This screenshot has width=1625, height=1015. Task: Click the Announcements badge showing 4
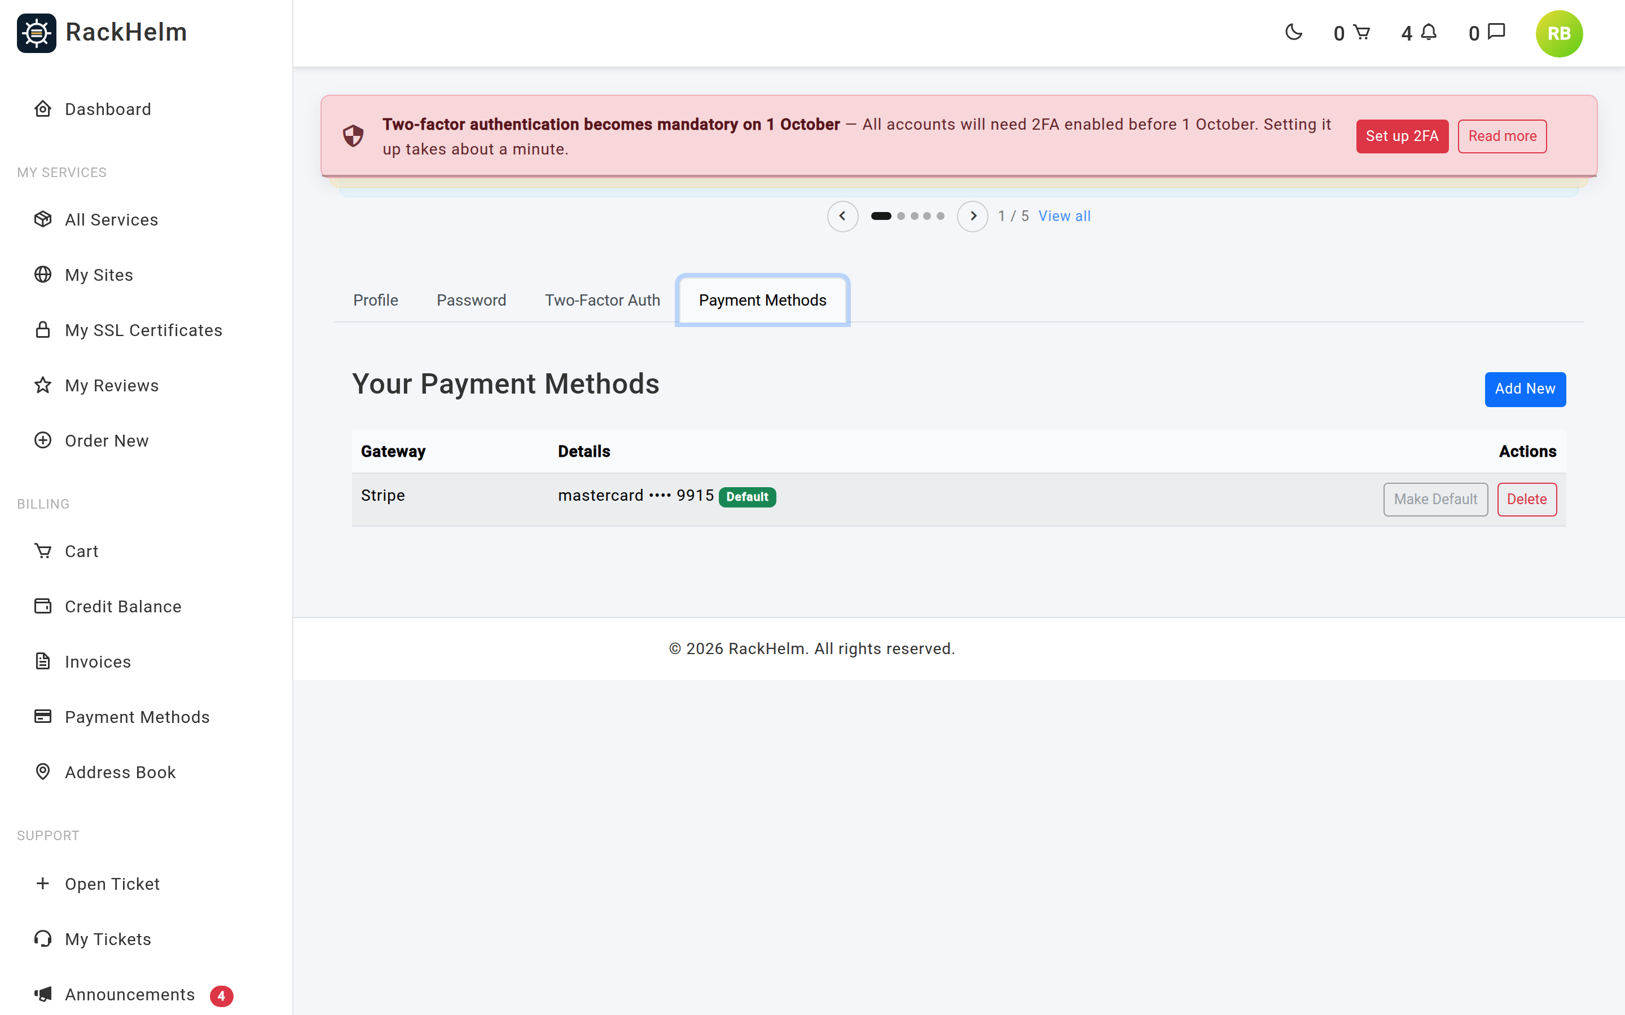[x=222, y=995]
